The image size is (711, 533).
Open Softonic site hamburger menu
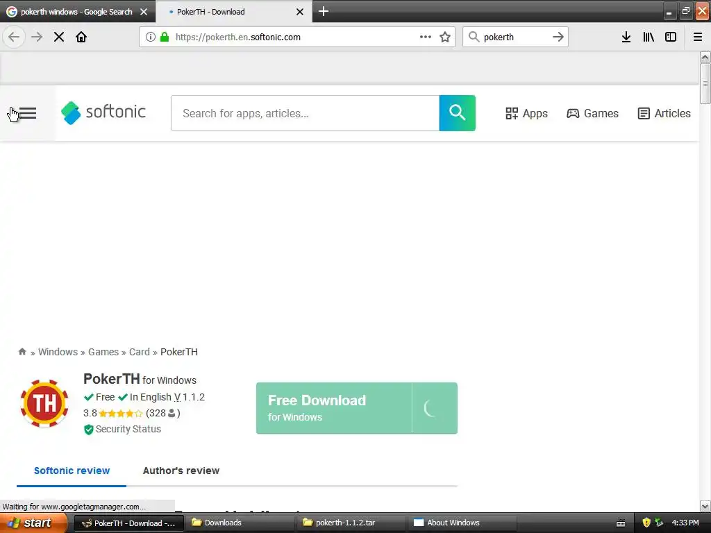click(x=27, y=113)
